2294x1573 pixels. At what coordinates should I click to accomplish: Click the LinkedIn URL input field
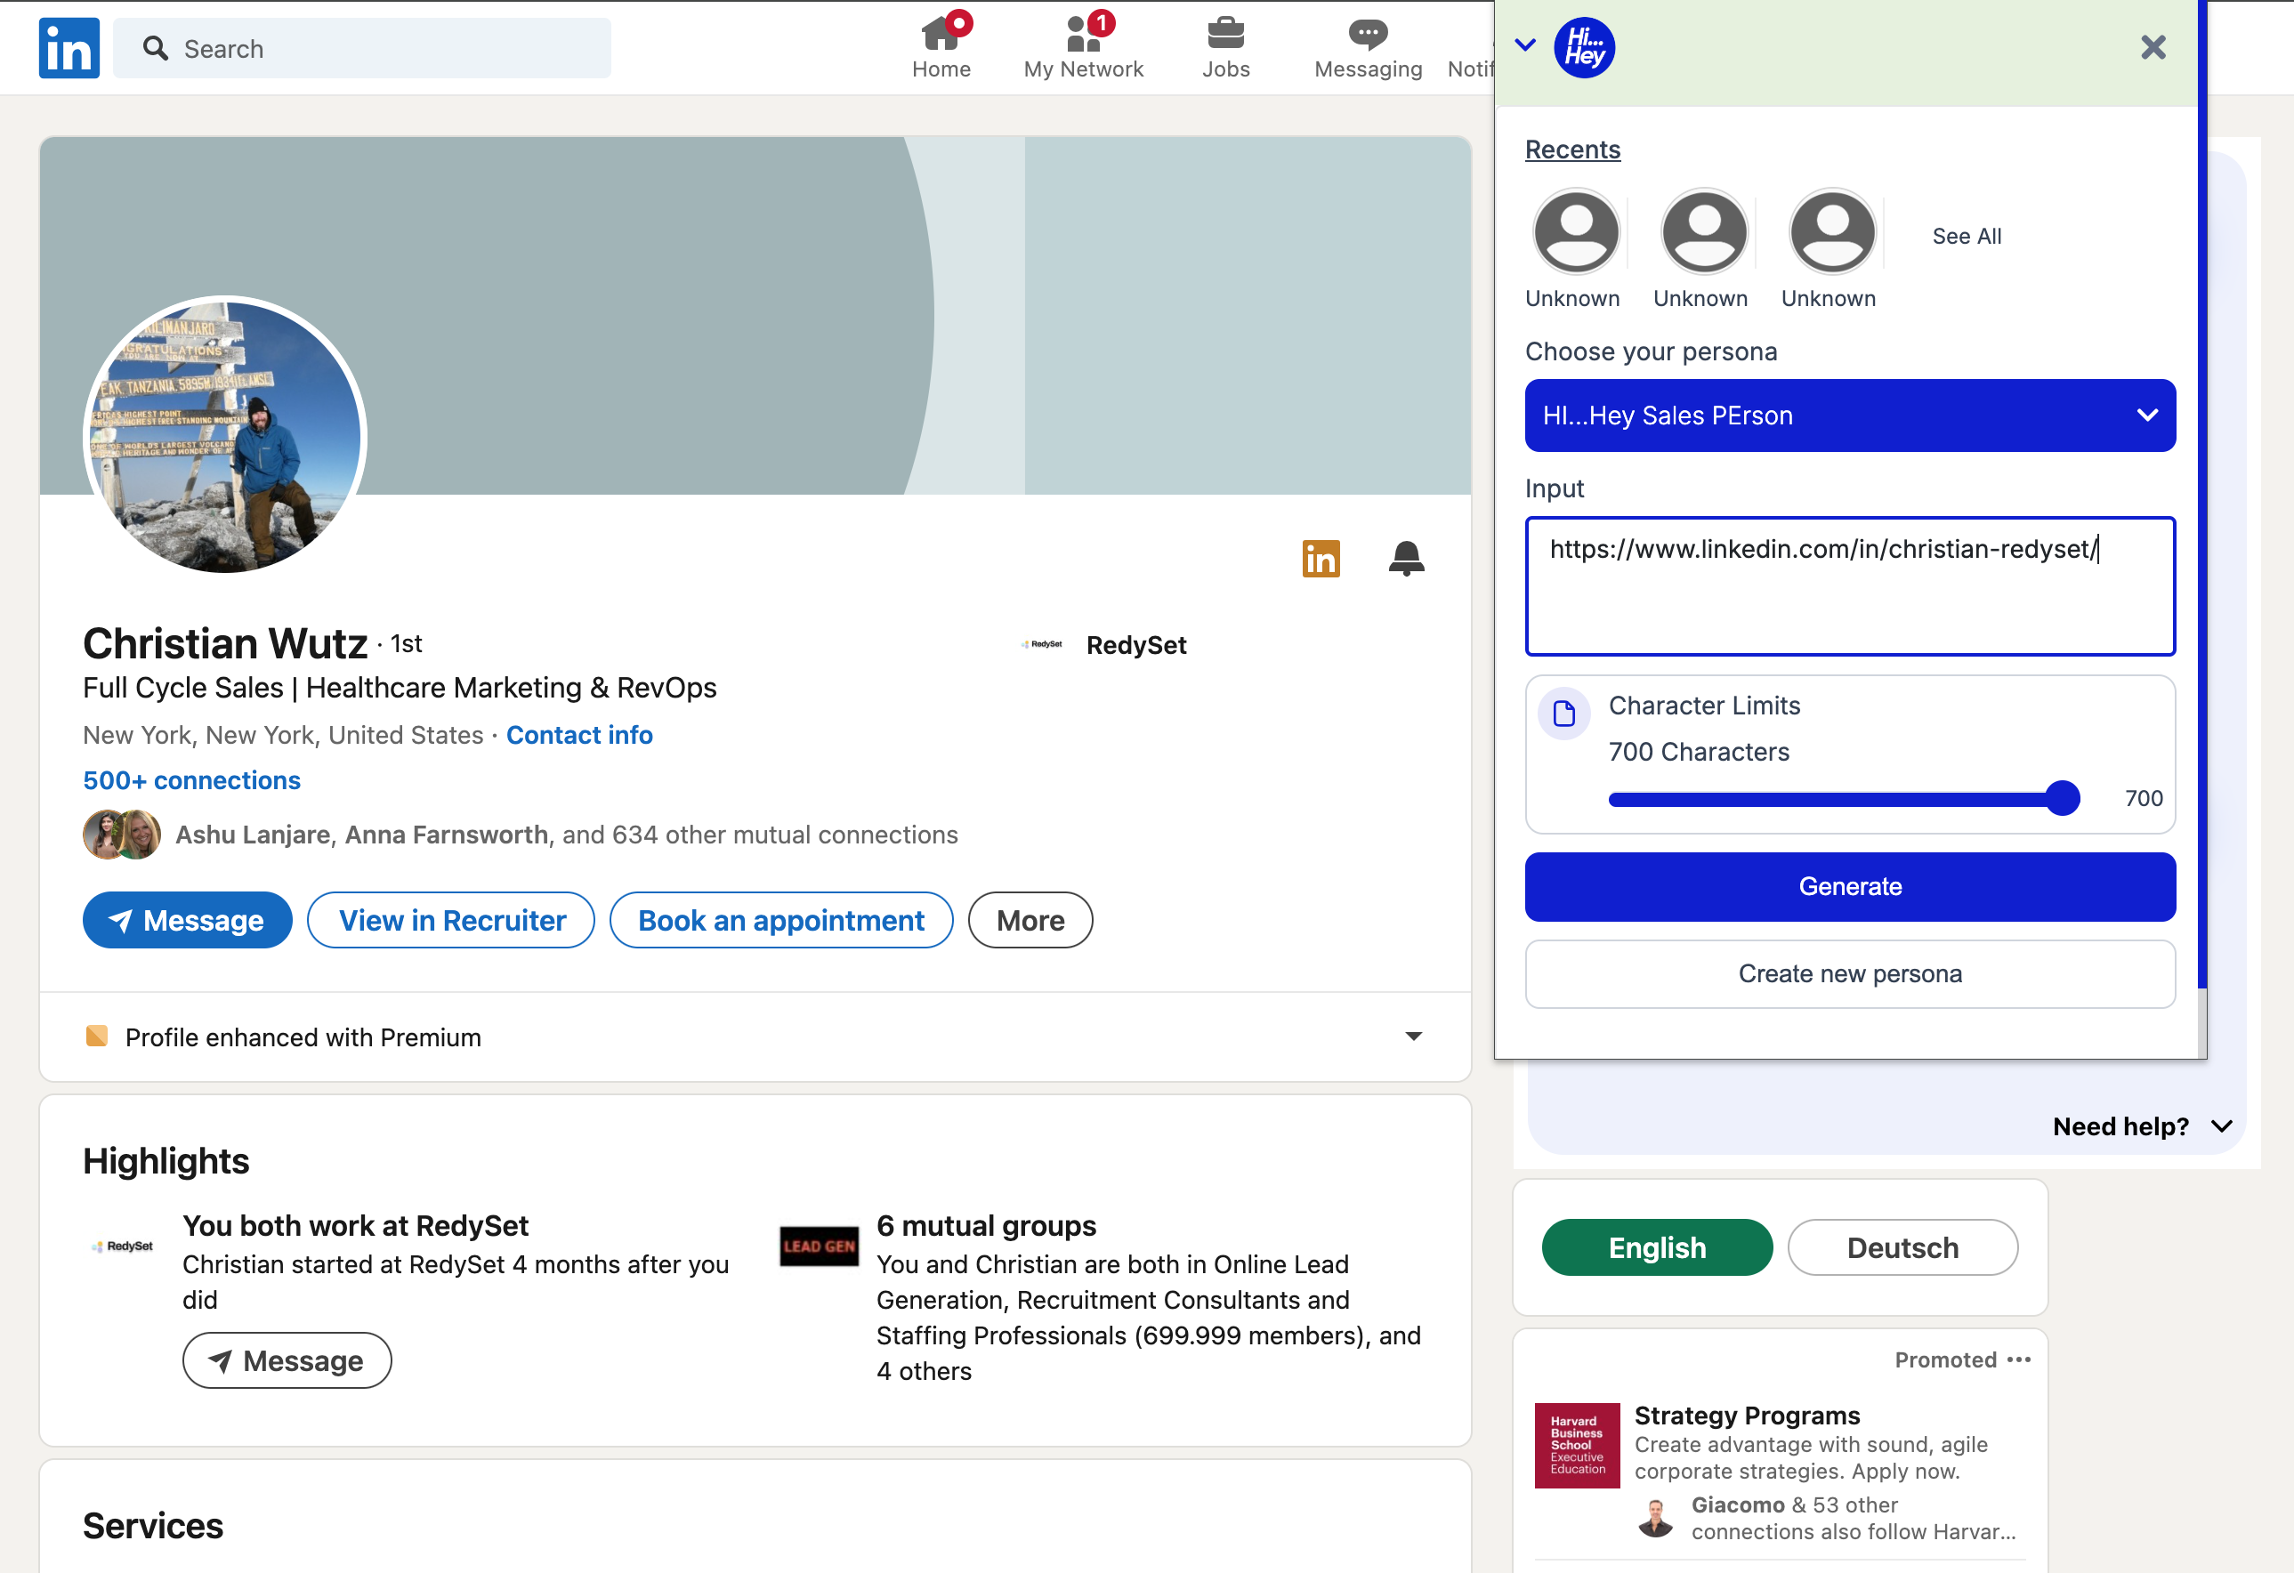click(x=1849, y=586)
